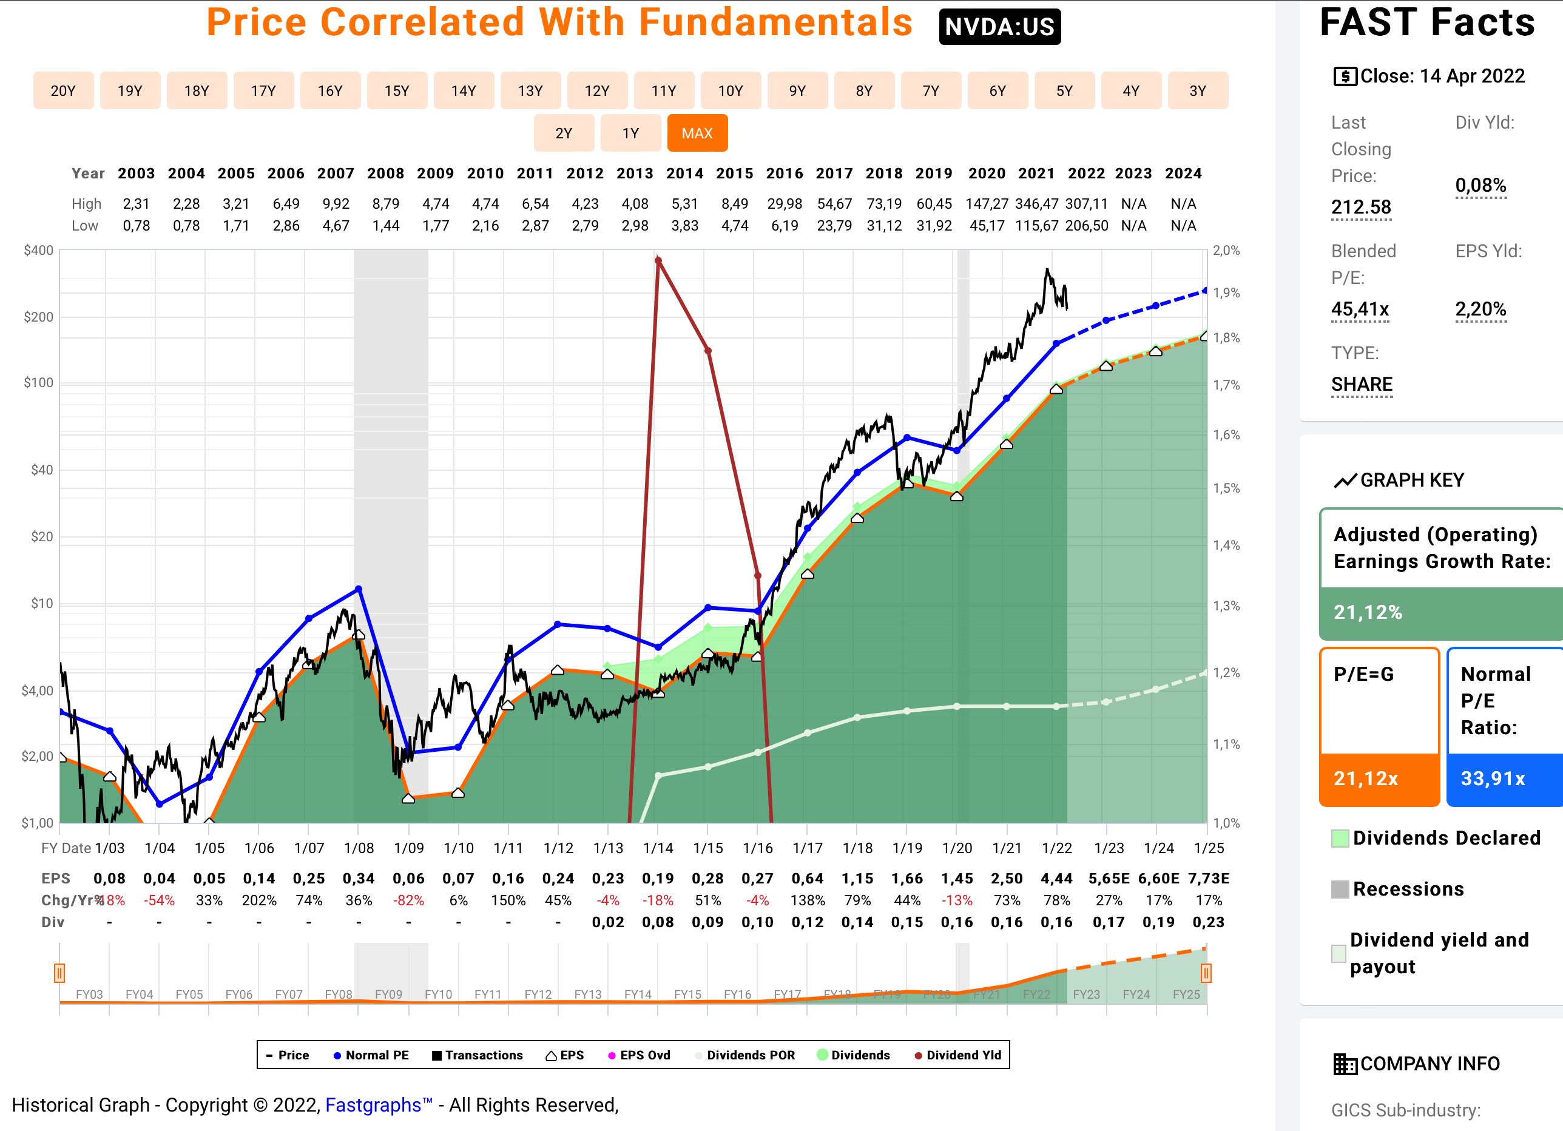
Task: Grab the right timeline range handle
Action: click(1206, 973)
